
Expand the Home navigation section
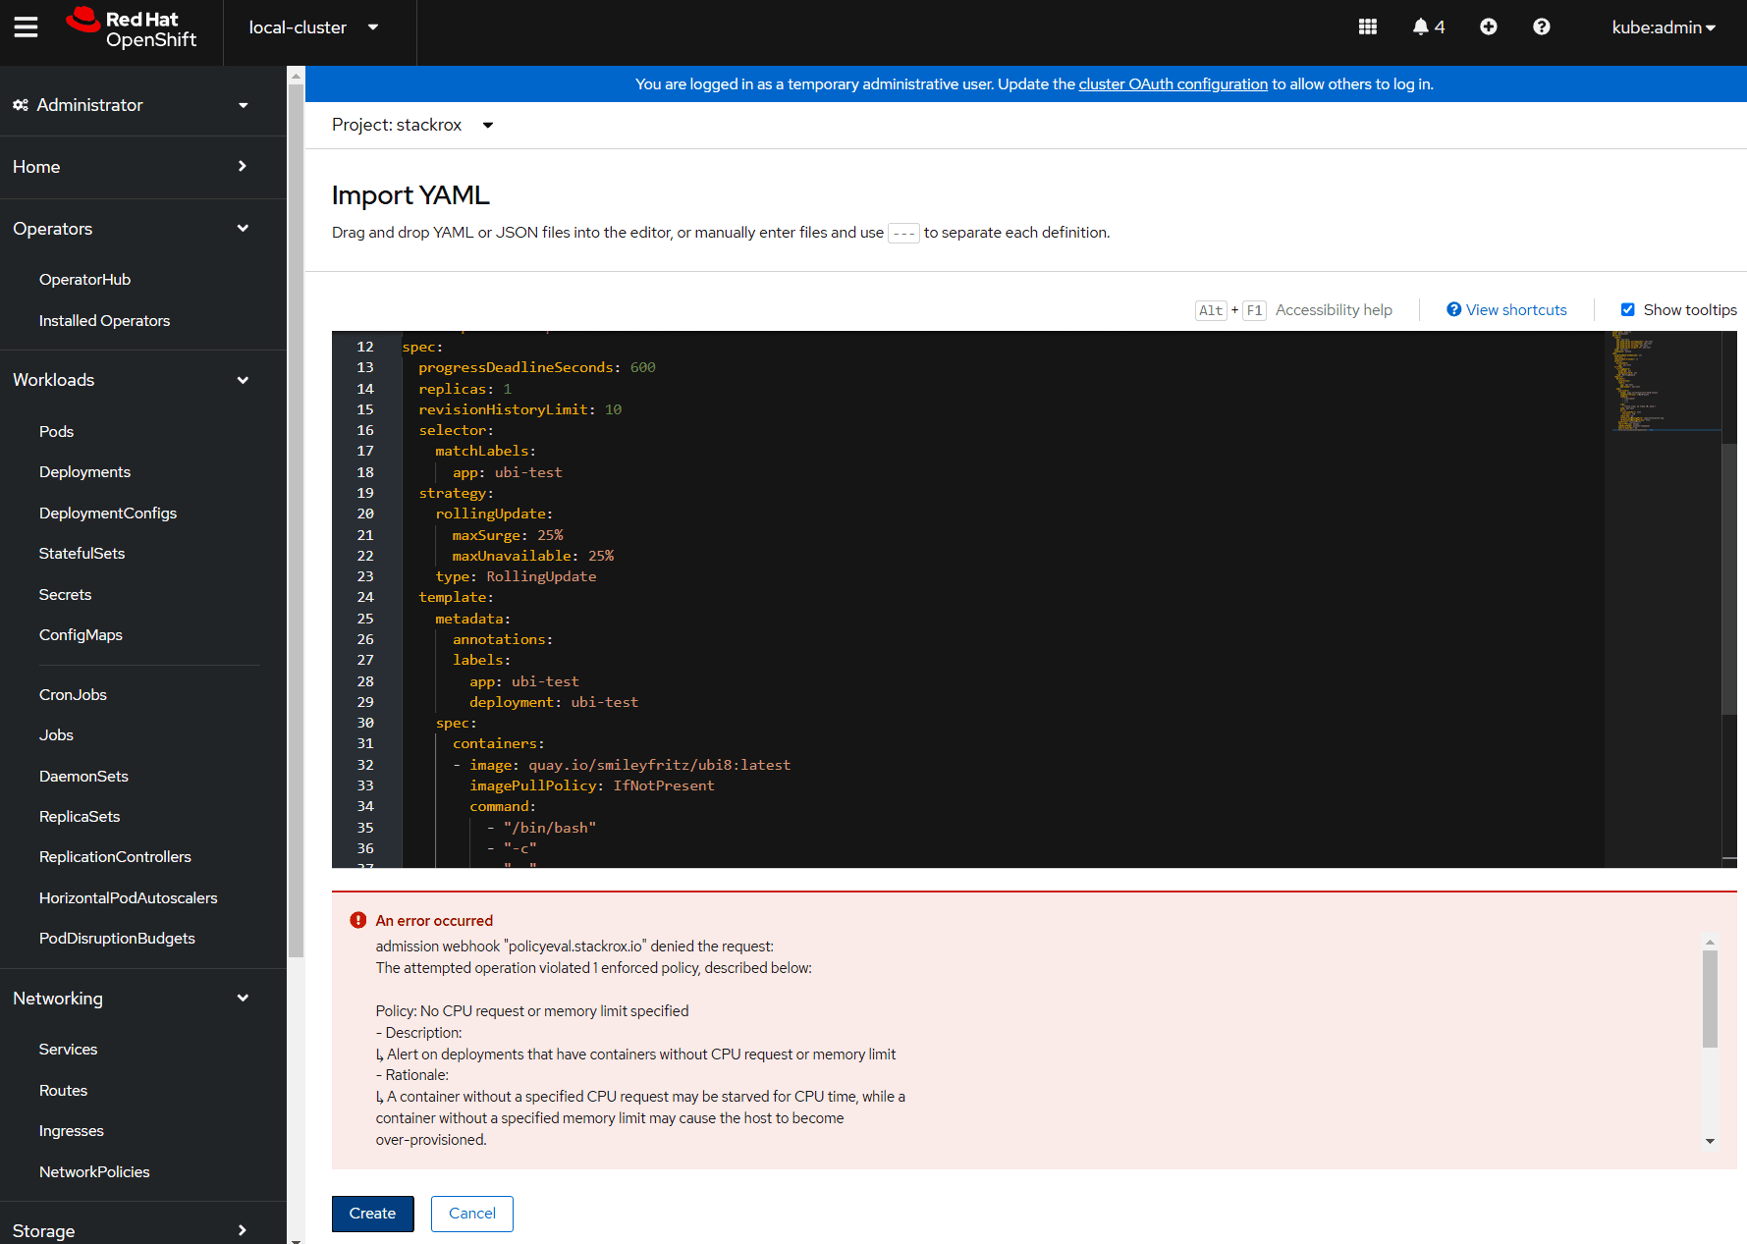click(x=133, y=167)
